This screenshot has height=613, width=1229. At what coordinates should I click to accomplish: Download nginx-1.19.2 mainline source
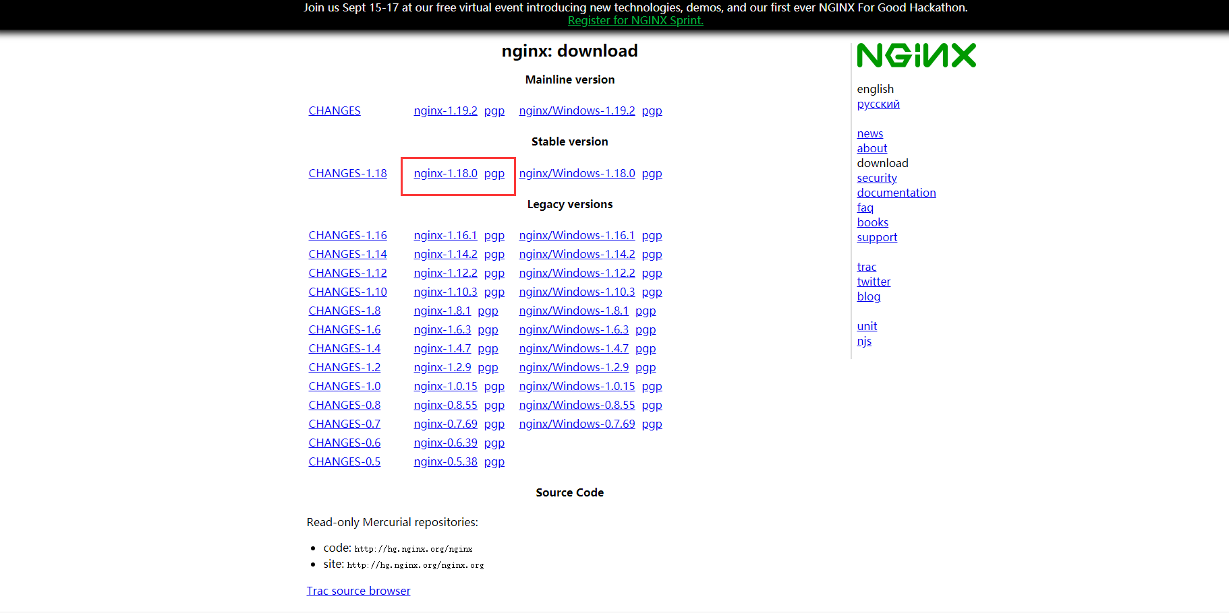pos(445,110)
